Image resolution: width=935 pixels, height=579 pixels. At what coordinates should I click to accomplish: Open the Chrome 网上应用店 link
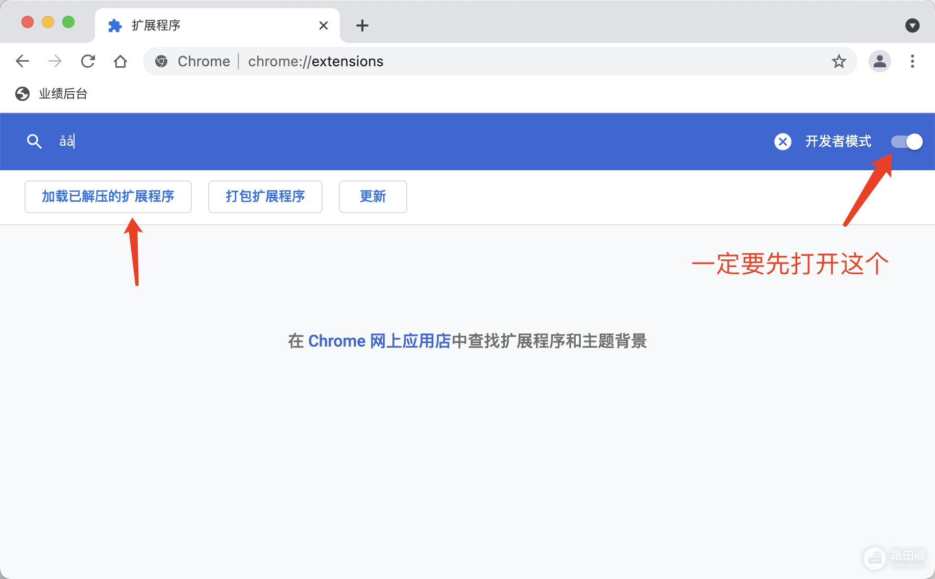coord(379,341)
